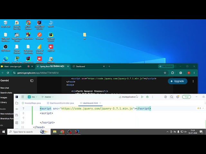
Task: Select the DB Backup App Swing file
Action: click(28, 49)
